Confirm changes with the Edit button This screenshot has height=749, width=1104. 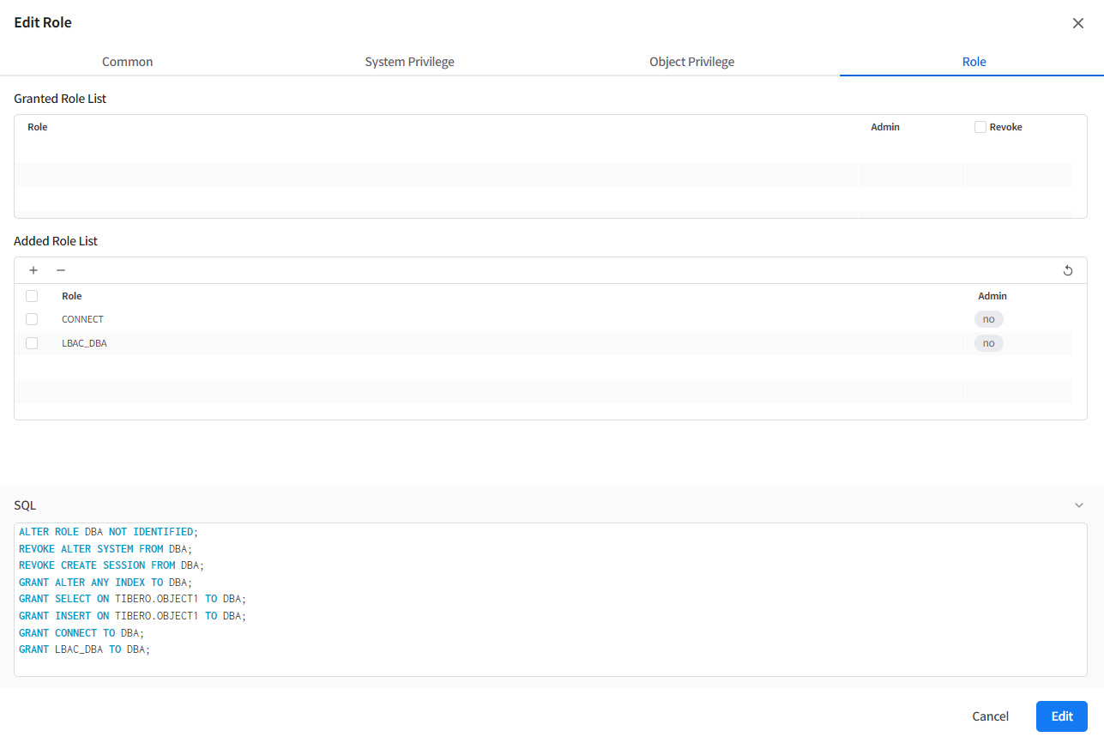[x=1062, y=716]
